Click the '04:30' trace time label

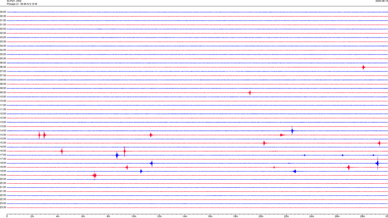[x=3, y=50]
